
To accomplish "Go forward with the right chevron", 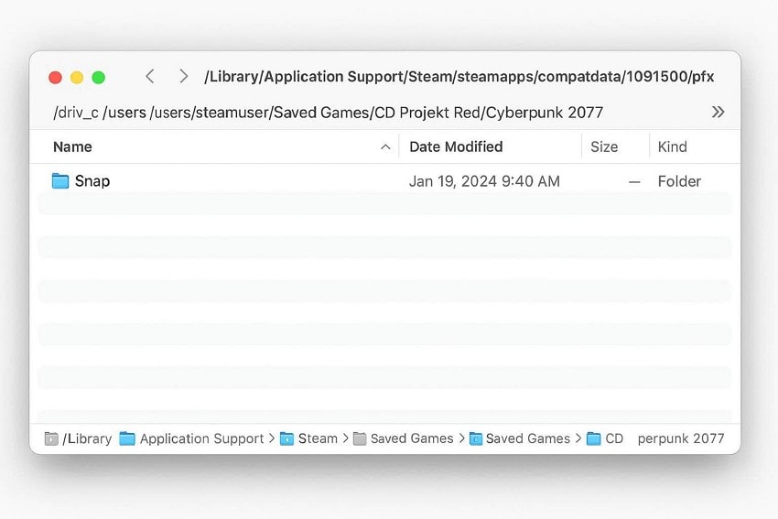I will [x=184, y=76].
